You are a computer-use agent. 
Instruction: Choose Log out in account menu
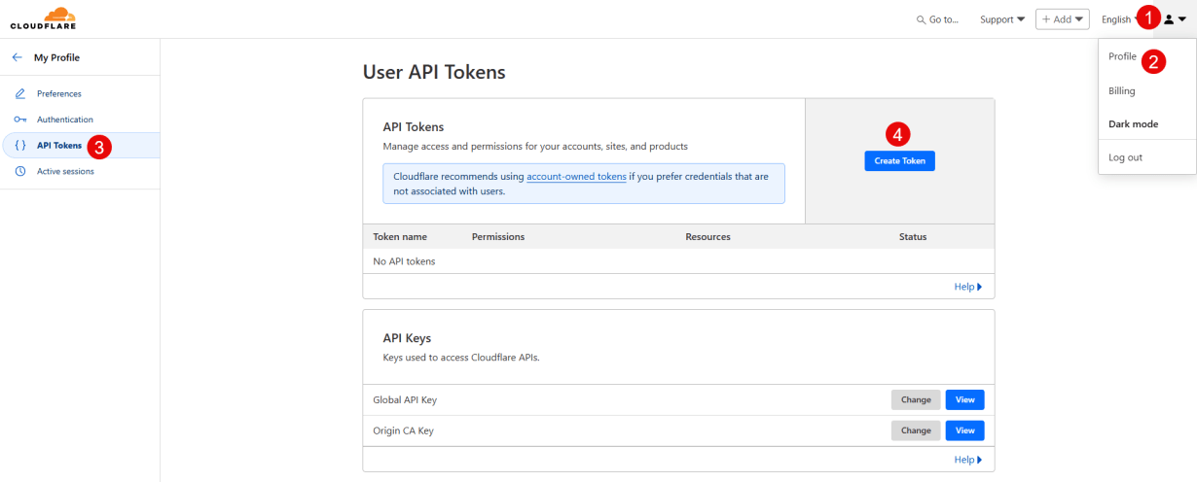[1125, 157]
